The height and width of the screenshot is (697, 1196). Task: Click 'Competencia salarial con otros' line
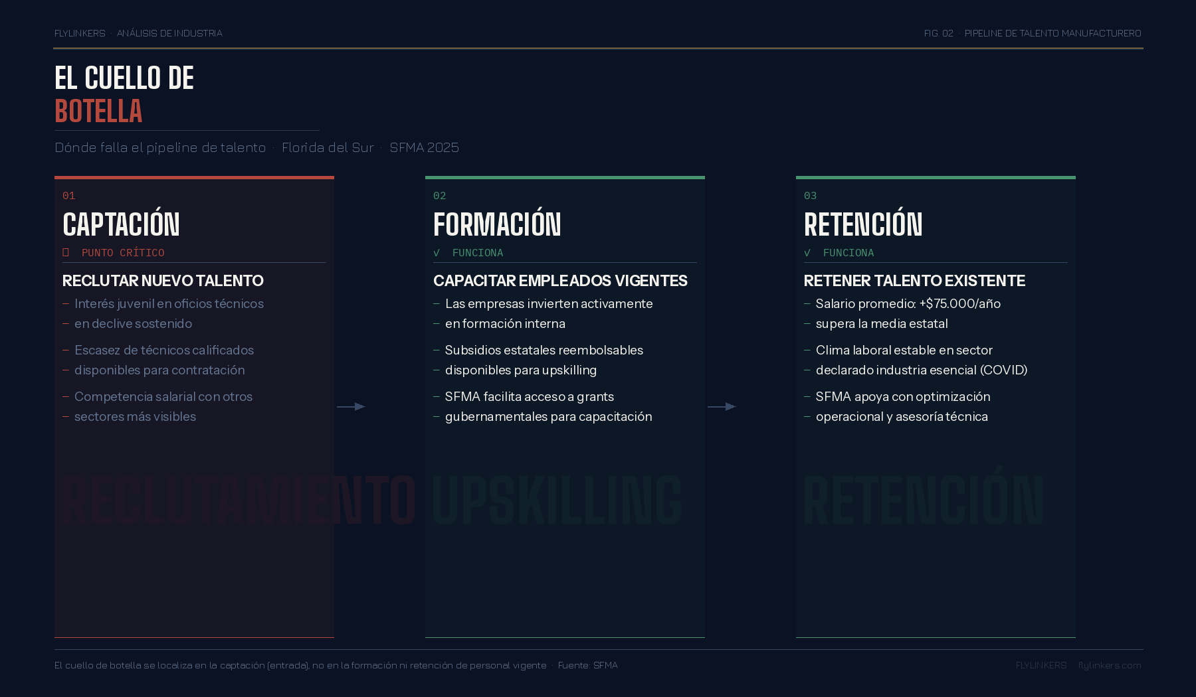point(163,397)
